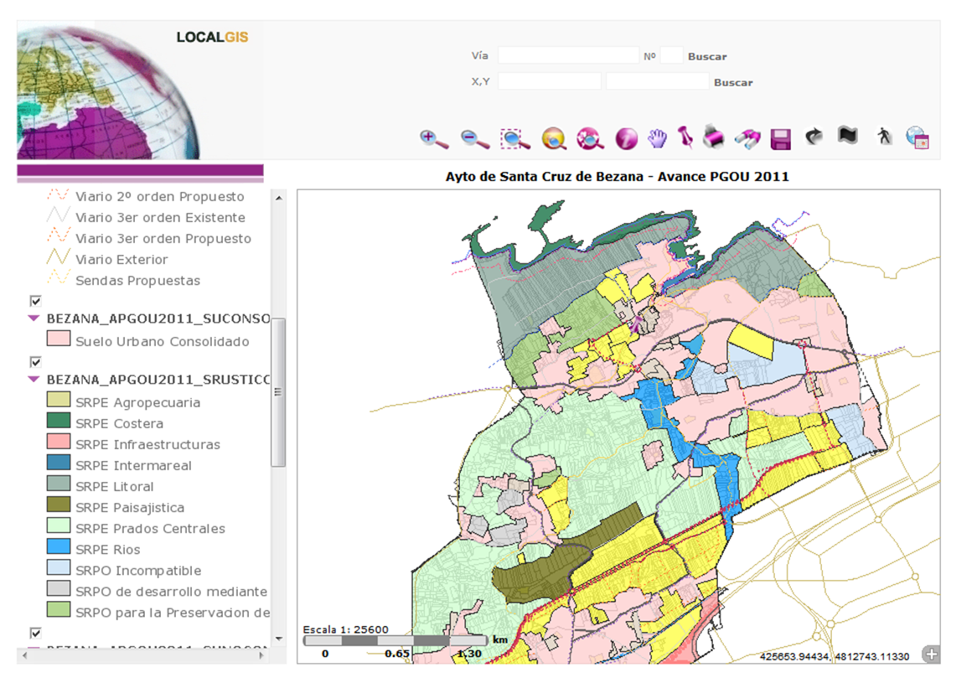956x683 pixels.
Task: Select the pushpin marker tool
Action: (x=685, y=137)
